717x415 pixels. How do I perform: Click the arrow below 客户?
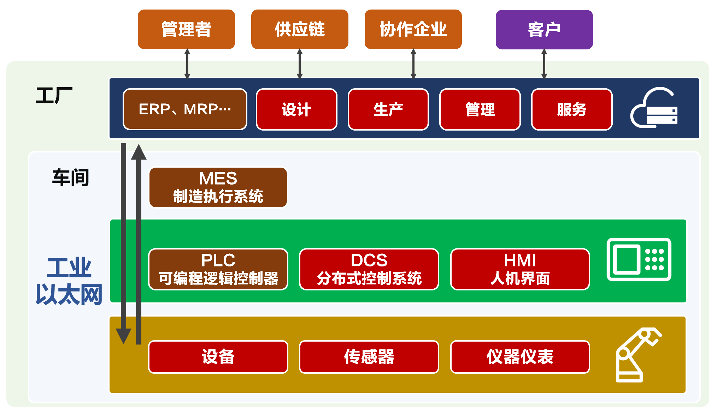click(544, 64)
